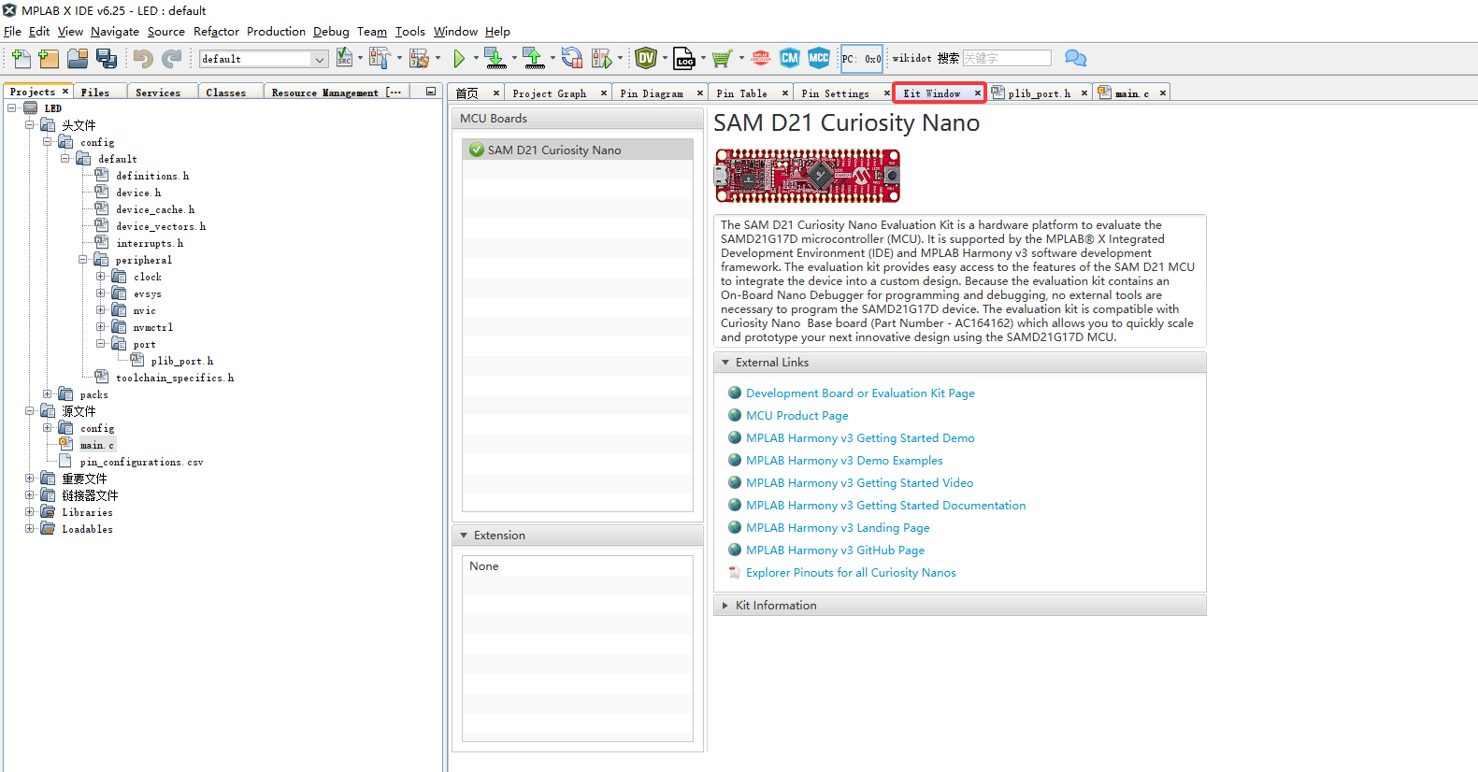The image size is (1478, 772).
Task: Expand the clock folder in tree
Action: (x=101, y=277)
